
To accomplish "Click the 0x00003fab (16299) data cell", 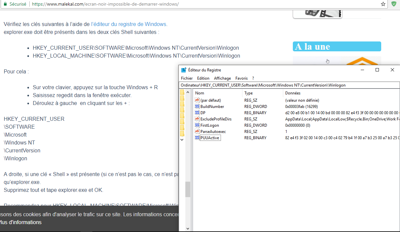I will click(301, 107).
